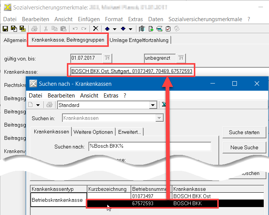Open ? menu in search dialog
The height and width of the screenshot is (215, 269).
(125, 95)
